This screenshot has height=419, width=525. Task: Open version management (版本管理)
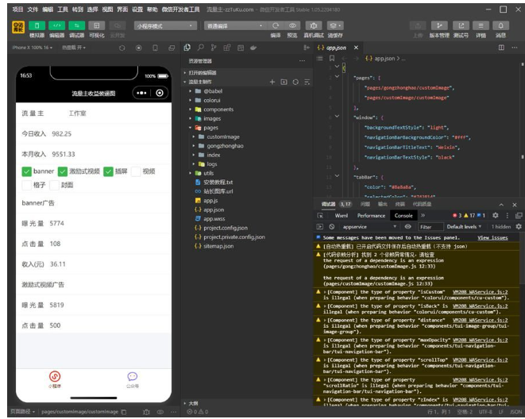(x=439, y=25)
